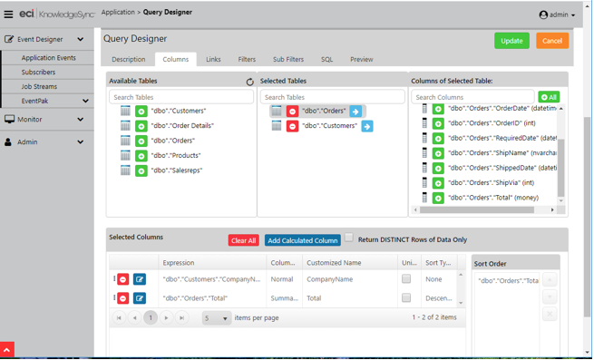594x360 pixels.
Task: Open the admin user menu
Action: 557,15
